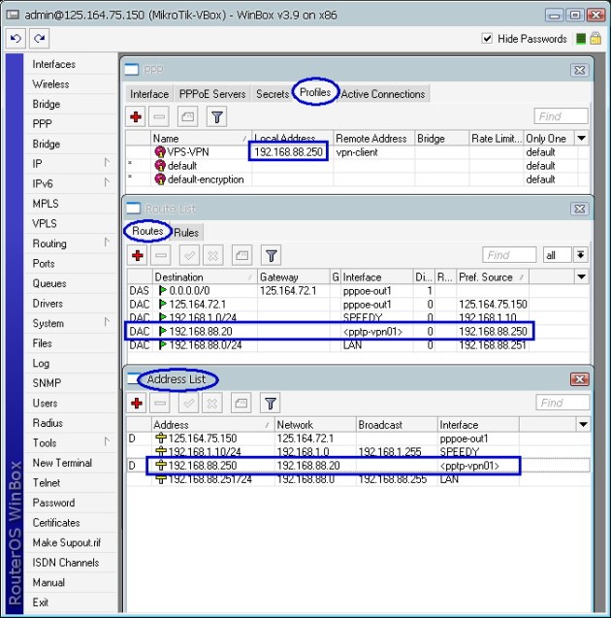Switch to Active Connections tab
This screenshot has height=618, width=611.
click(383, 94)
